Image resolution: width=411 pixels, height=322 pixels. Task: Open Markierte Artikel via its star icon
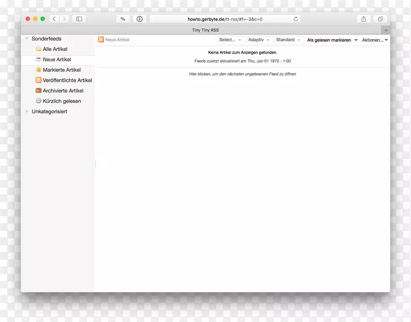click(x=38, y=69)
